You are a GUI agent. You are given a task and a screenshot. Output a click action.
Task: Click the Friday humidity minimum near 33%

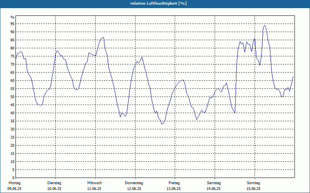pyautogui.click(x=162, y=124)
